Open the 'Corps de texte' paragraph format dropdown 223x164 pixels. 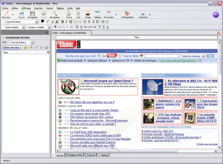37,22
